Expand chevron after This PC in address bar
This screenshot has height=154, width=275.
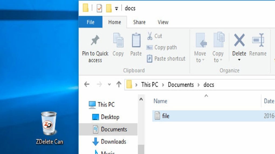click(x=163, y=85)
